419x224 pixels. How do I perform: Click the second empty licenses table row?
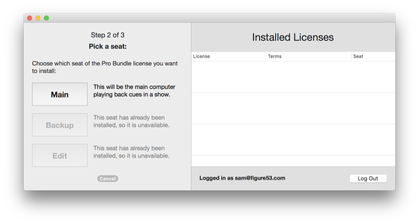[293, 108]
